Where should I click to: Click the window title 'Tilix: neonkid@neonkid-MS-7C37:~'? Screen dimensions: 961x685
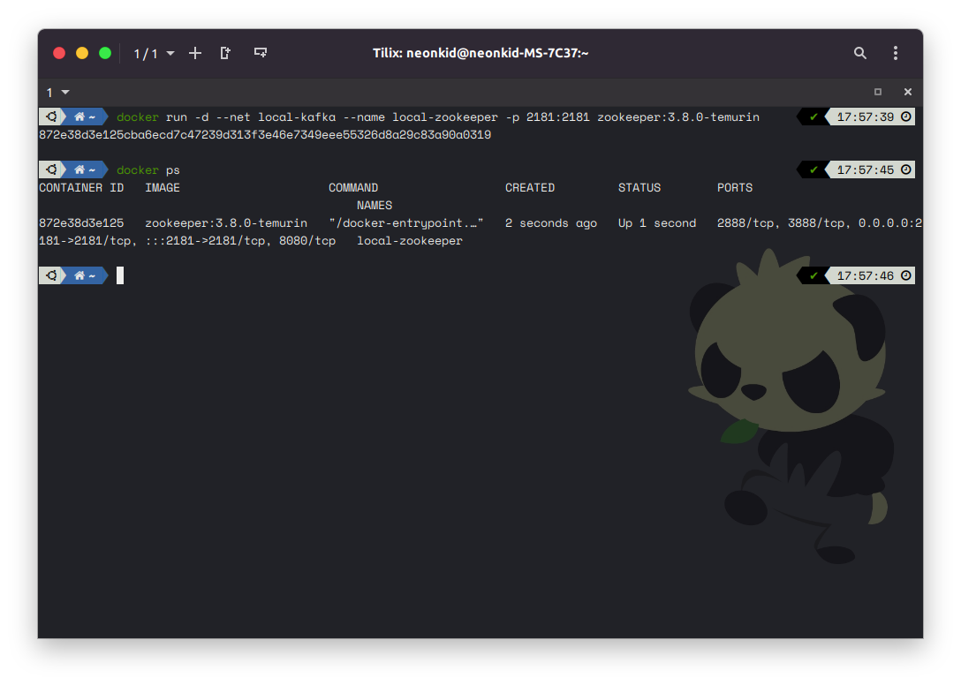[480, 53]
